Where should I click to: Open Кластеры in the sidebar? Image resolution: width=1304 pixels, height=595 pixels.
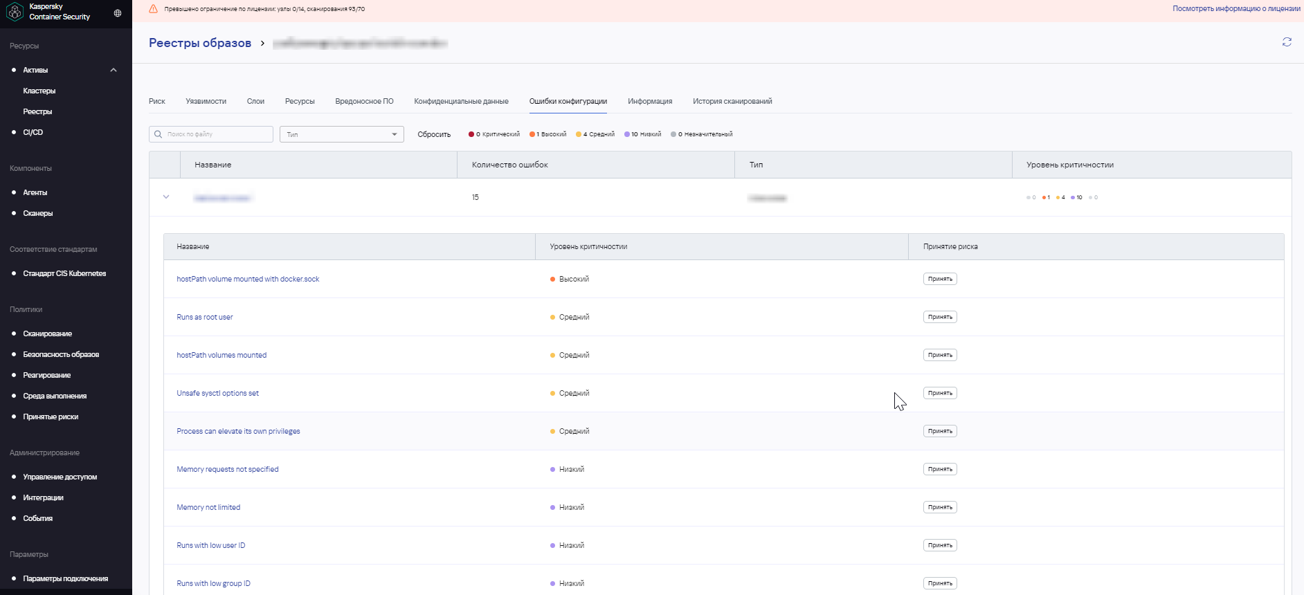[39, 91]
